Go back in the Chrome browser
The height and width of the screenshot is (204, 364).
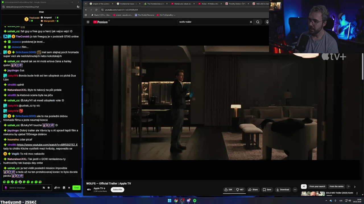[x=86, y=10]
